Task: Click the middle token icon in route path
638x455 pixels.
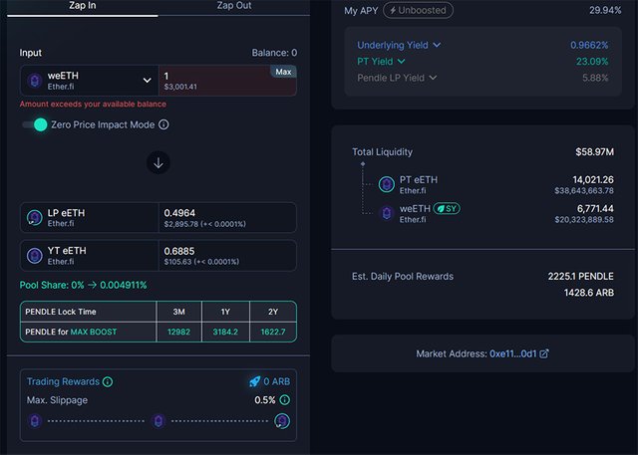Action: (x=159, y=421)
